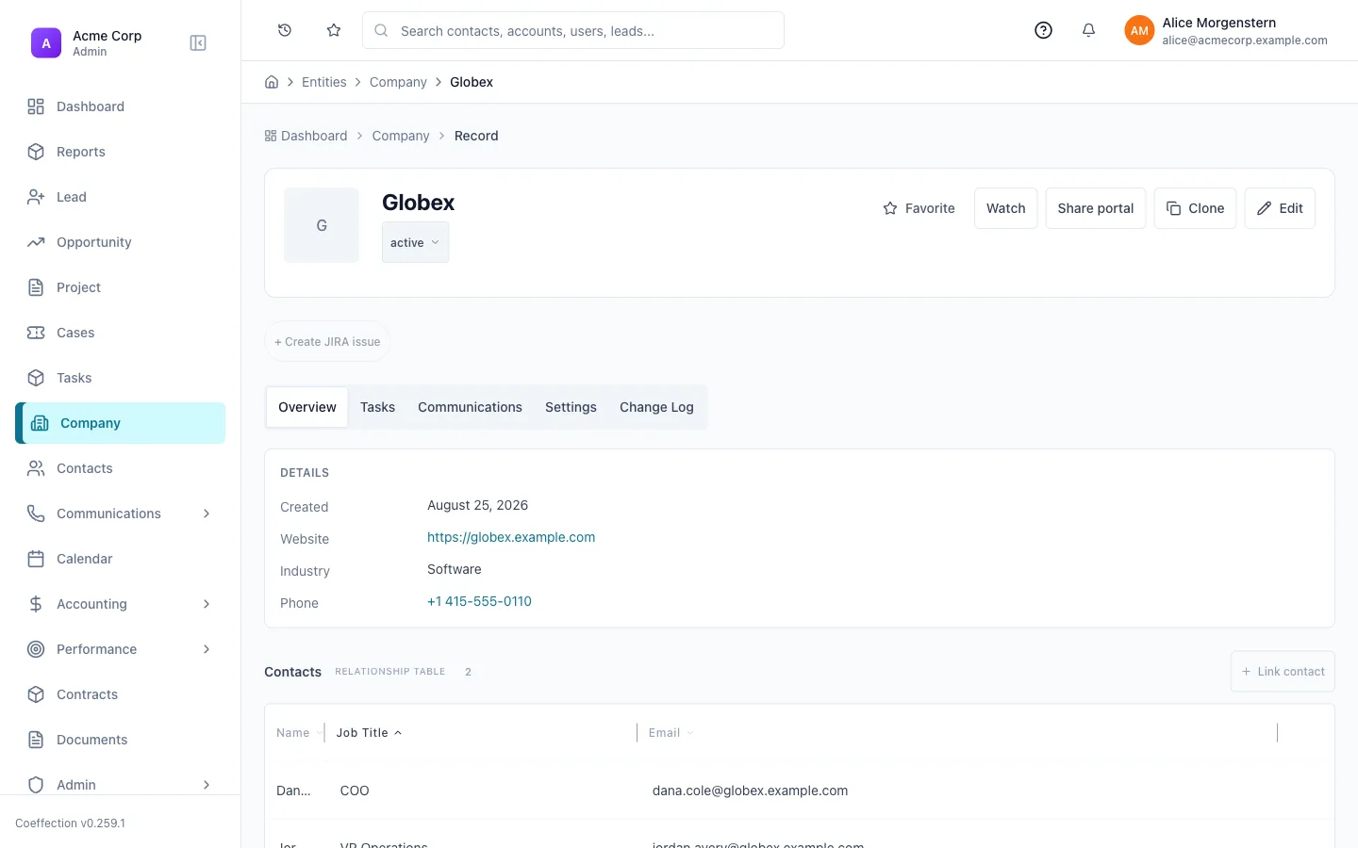
Task: Go to home via breadcrumb house icon
Action: [x=272, y=82]
